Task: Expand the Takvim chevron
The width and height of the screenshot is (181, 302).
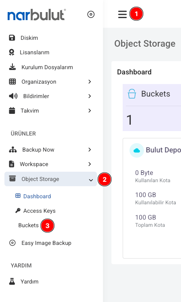Action: (x=90, y=111)
